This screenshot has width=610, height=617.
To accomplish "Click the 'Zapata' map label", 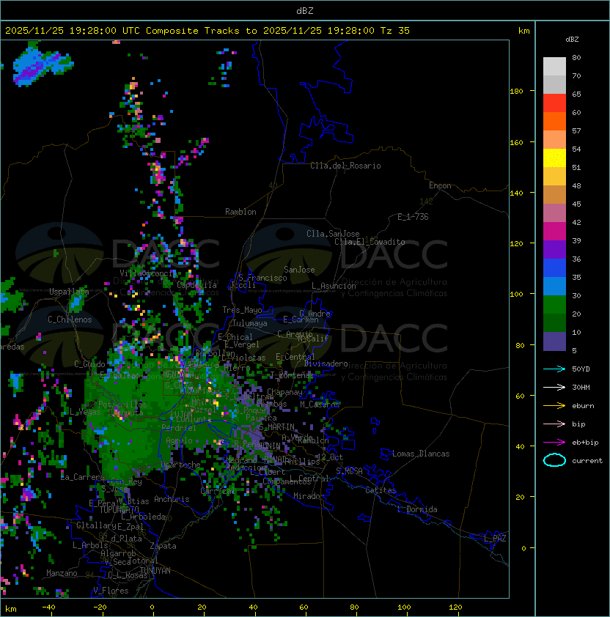I will tap(163, 546).
